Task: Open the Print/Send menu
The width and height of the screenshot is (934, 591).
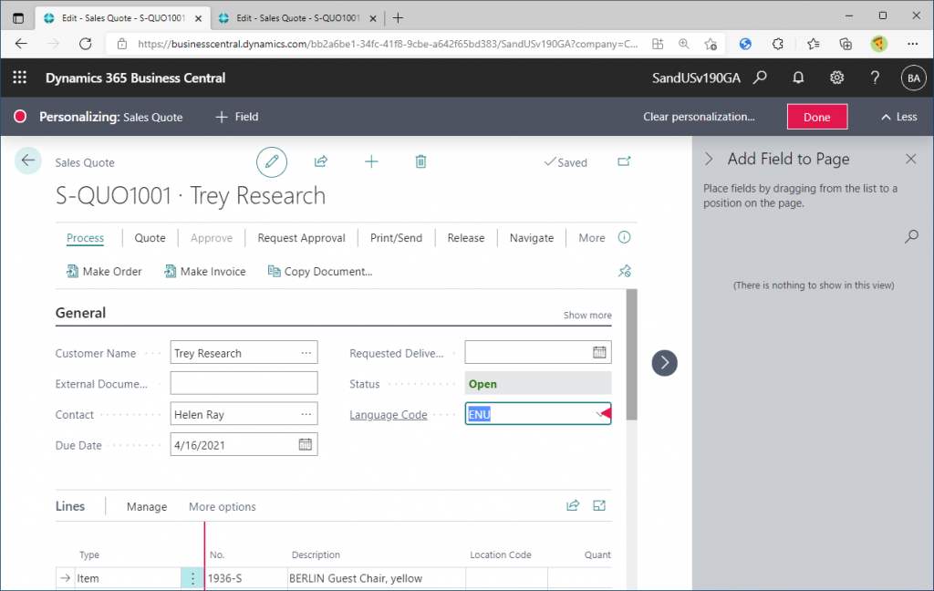Action: (x=396, y=238)
